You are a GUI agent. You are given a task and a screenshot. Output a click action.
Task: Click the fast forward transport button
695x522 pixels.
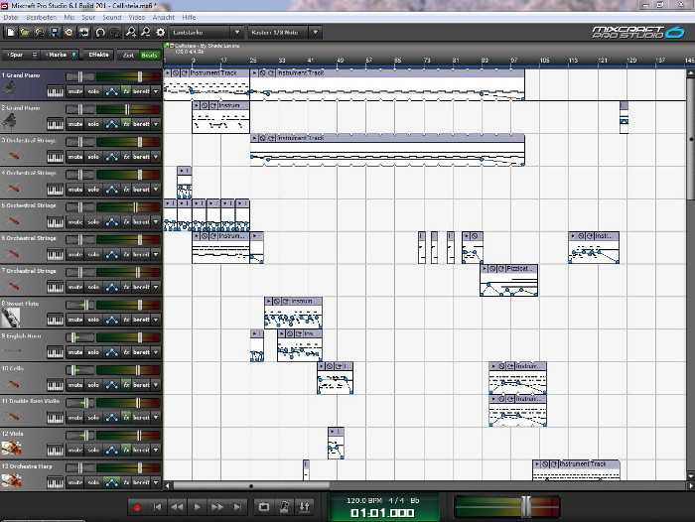pyautogui.click(x=217, y=507)
